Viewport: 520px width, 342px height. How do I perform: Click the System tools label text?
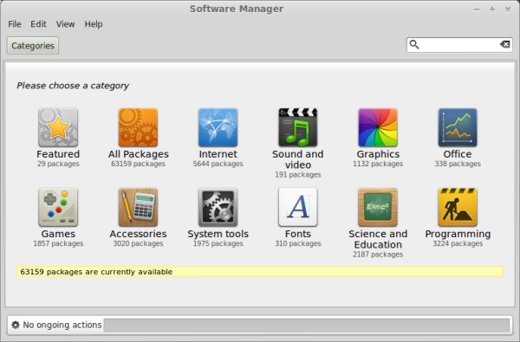(218, 234)
